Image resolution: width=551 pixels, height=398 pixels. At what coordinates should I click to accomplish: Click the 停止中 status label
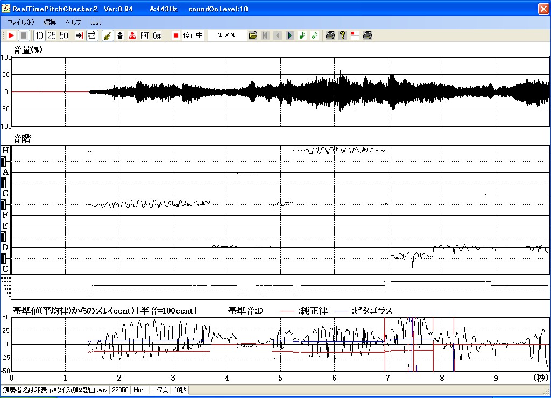[193, 35]
